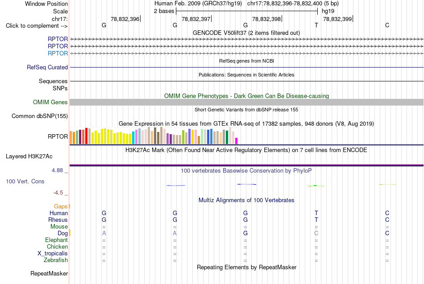Select the light-blue RPTOR transcript label
Image resolution: width=424 pixels, height=284 pixels.
58,53
